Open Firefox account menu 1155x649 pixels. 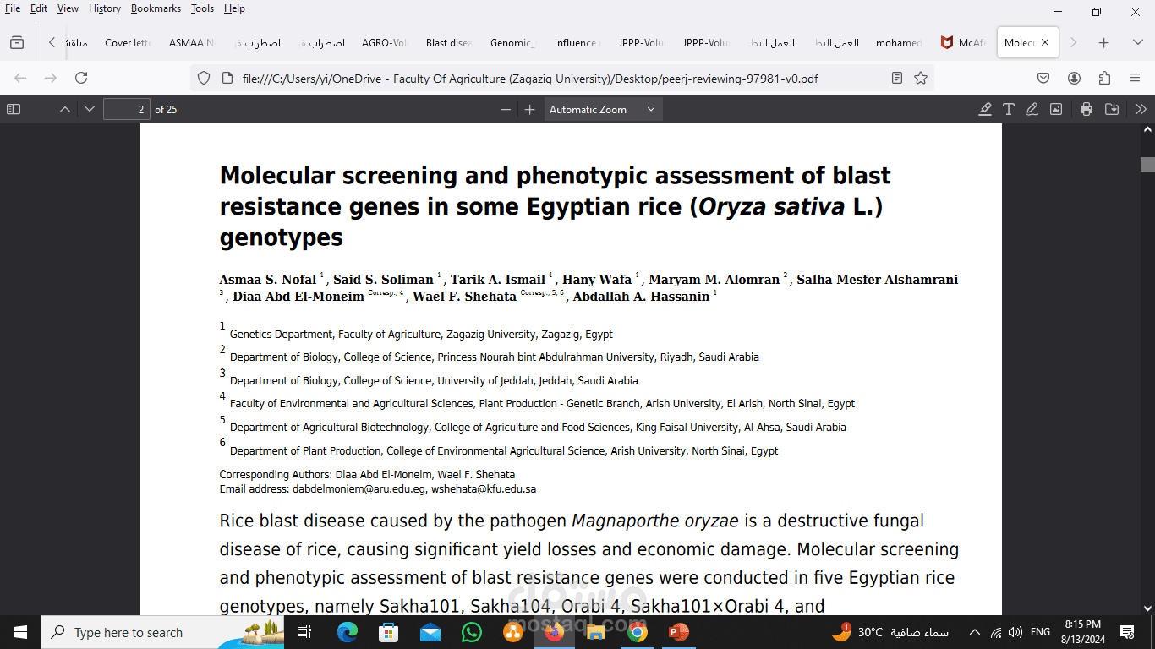coord(1074,78)
